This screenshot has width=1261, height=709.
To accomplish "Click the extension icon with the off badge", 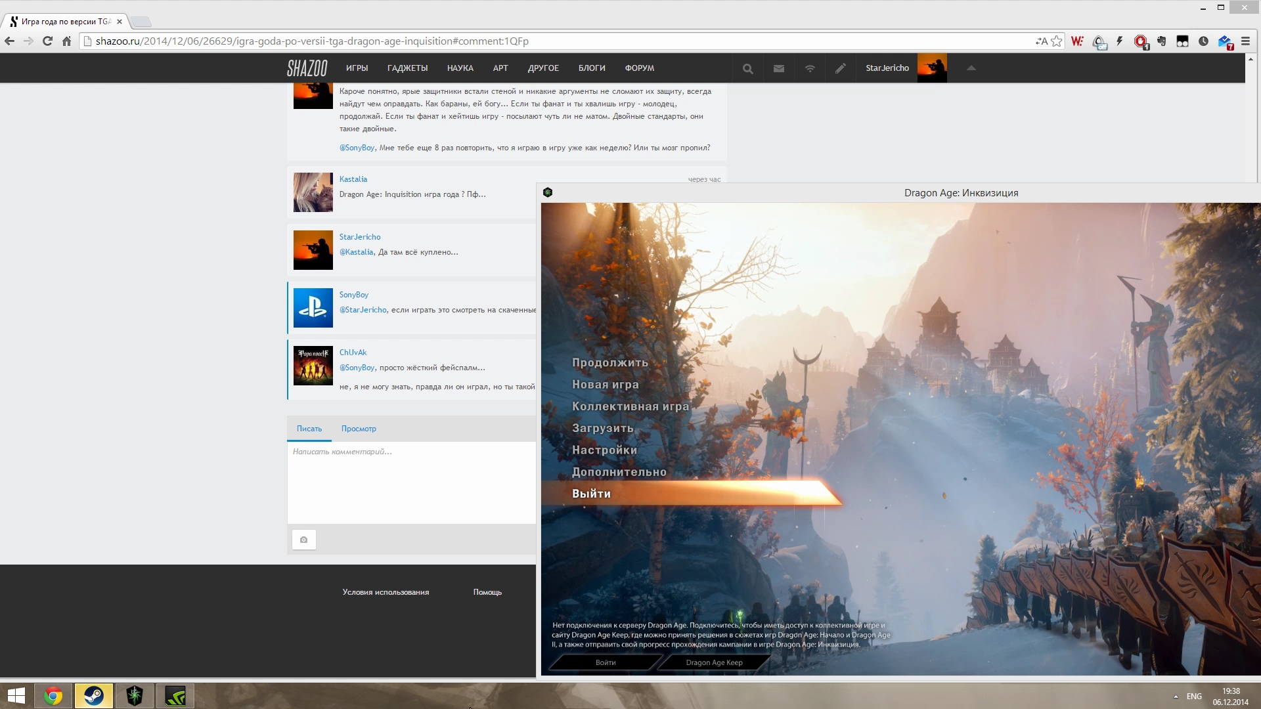I will [1099, 41].
